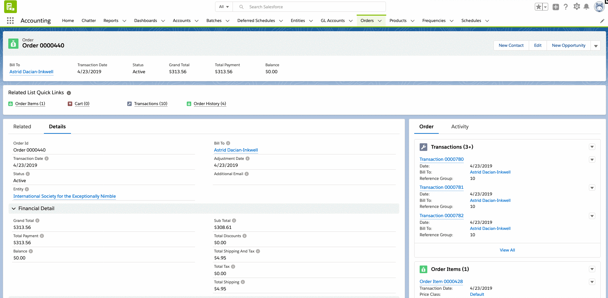Viewport: 608px width, 298px height.
Task: Open Transaction 0000781 link
Action: [x=441, y=188]
